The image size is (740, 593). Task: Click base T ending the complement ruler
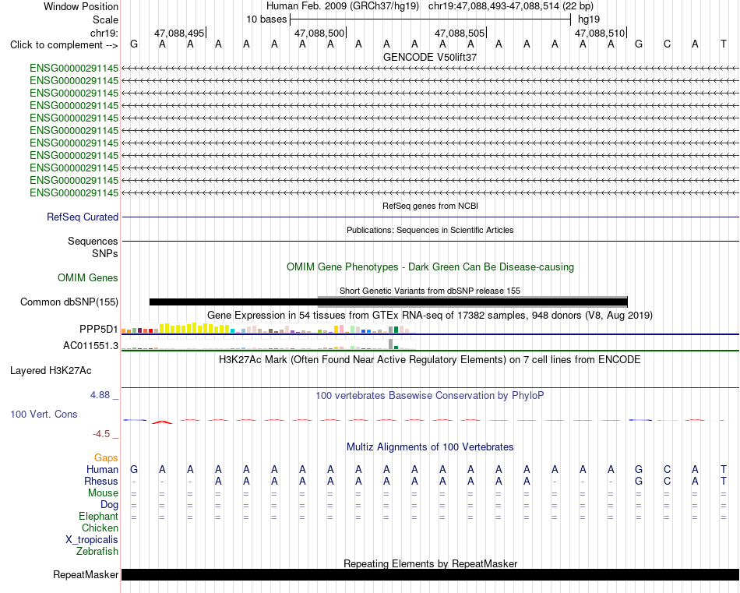click(723, 44)
